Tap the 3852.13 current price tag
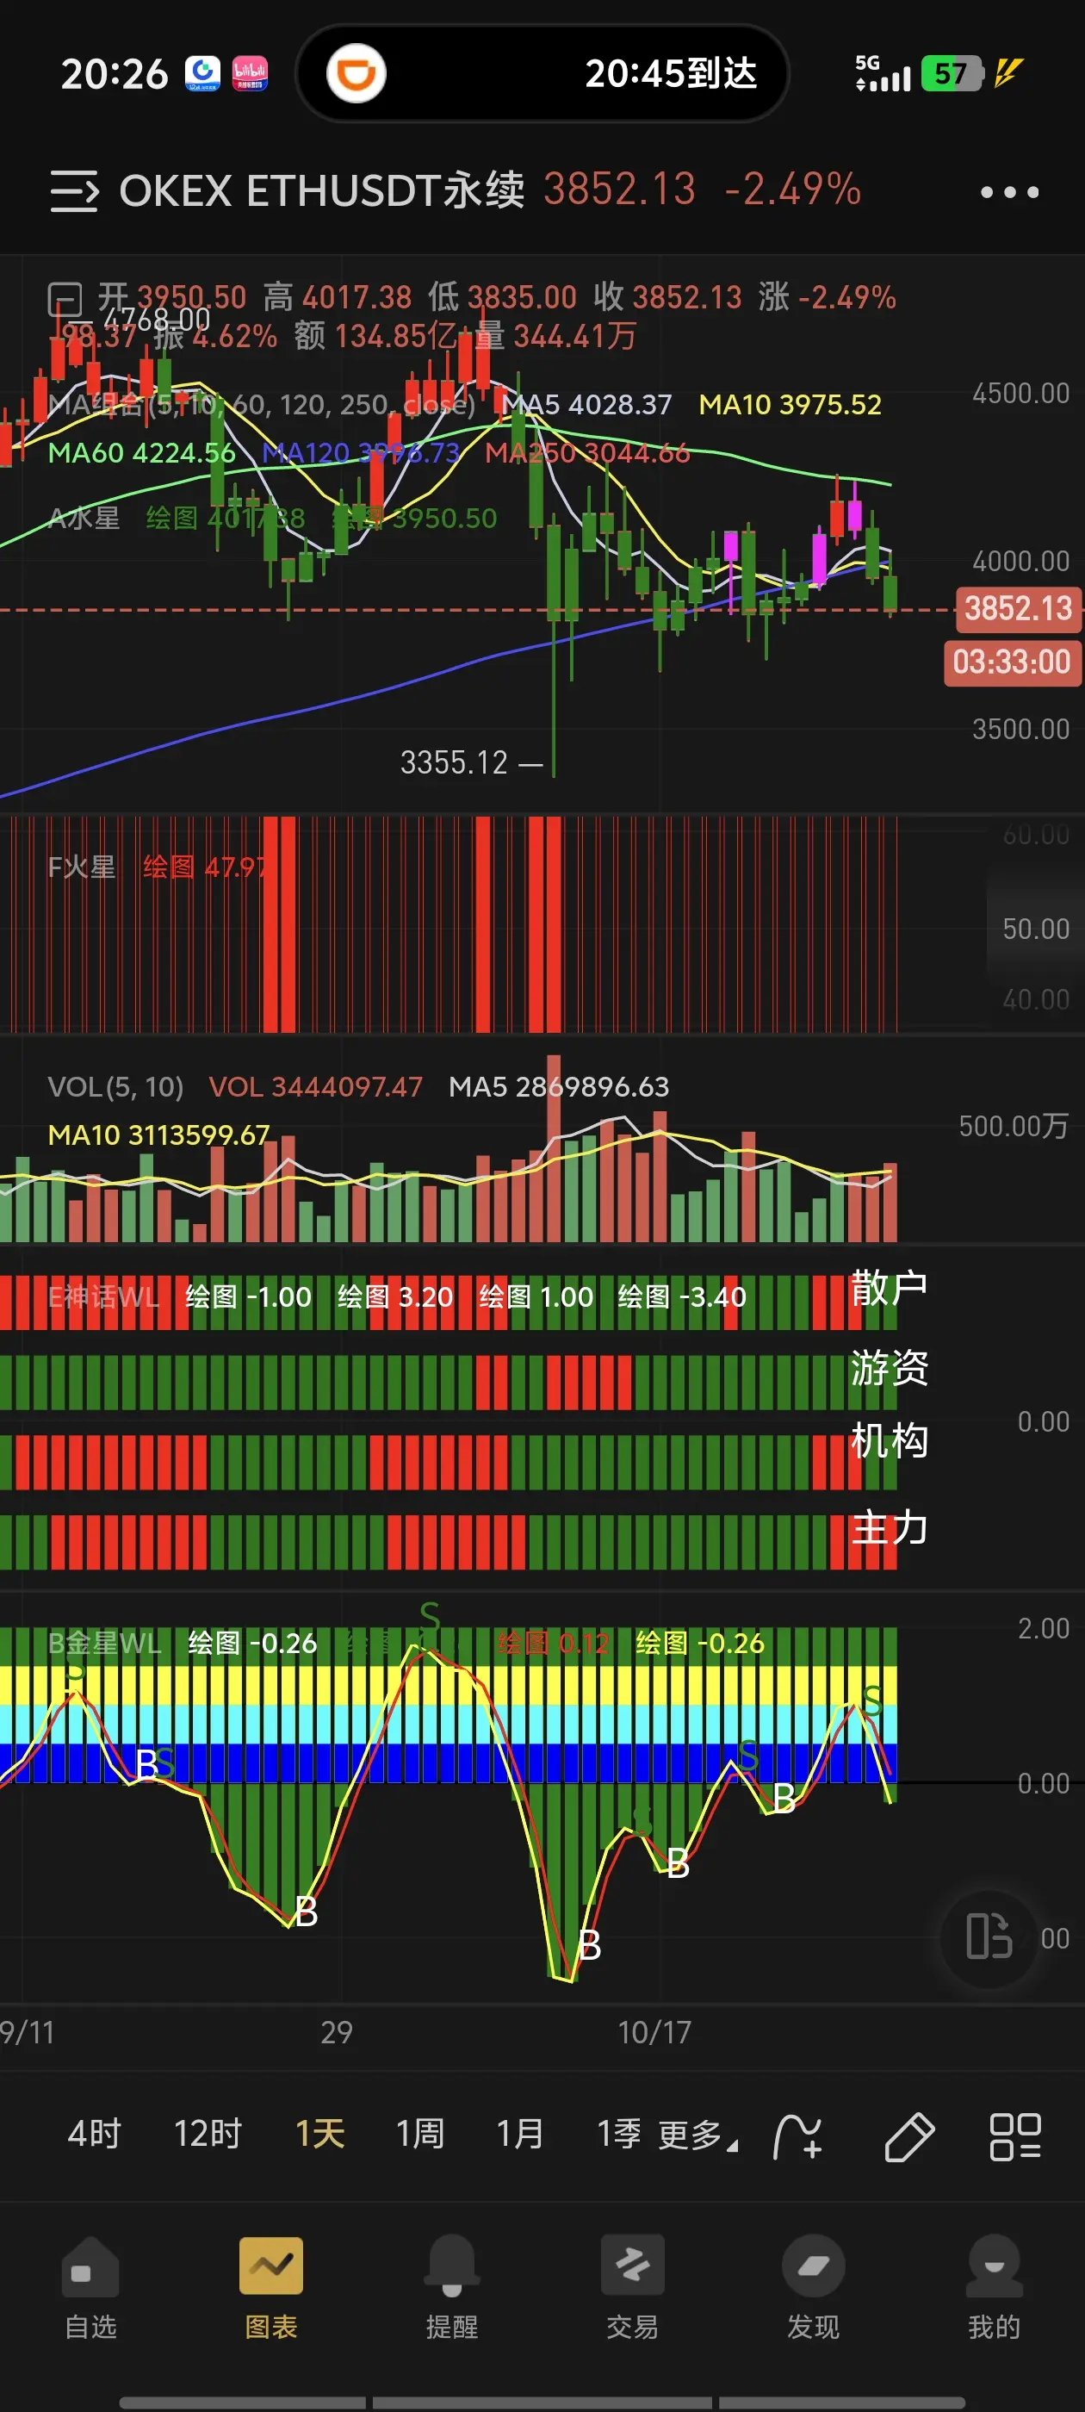 (x=1019, y=609)
